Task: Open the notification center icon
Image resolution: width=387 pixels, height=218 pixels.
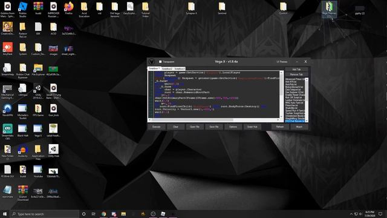Action: click(x=380, y=214)
